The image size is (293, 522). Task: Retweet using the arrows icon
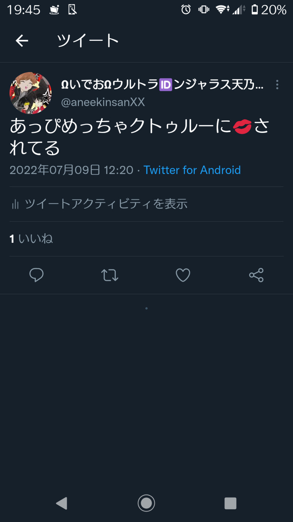pos(110,275)
